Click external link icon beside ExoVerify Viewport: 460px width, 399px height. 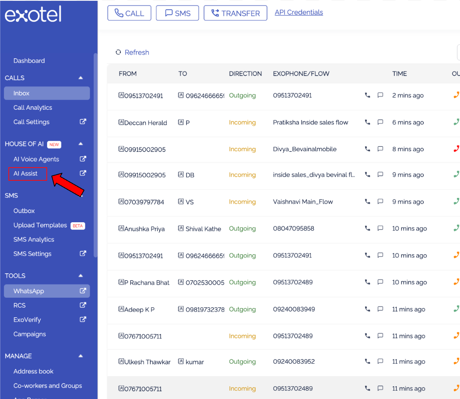[x=83, y=320]
